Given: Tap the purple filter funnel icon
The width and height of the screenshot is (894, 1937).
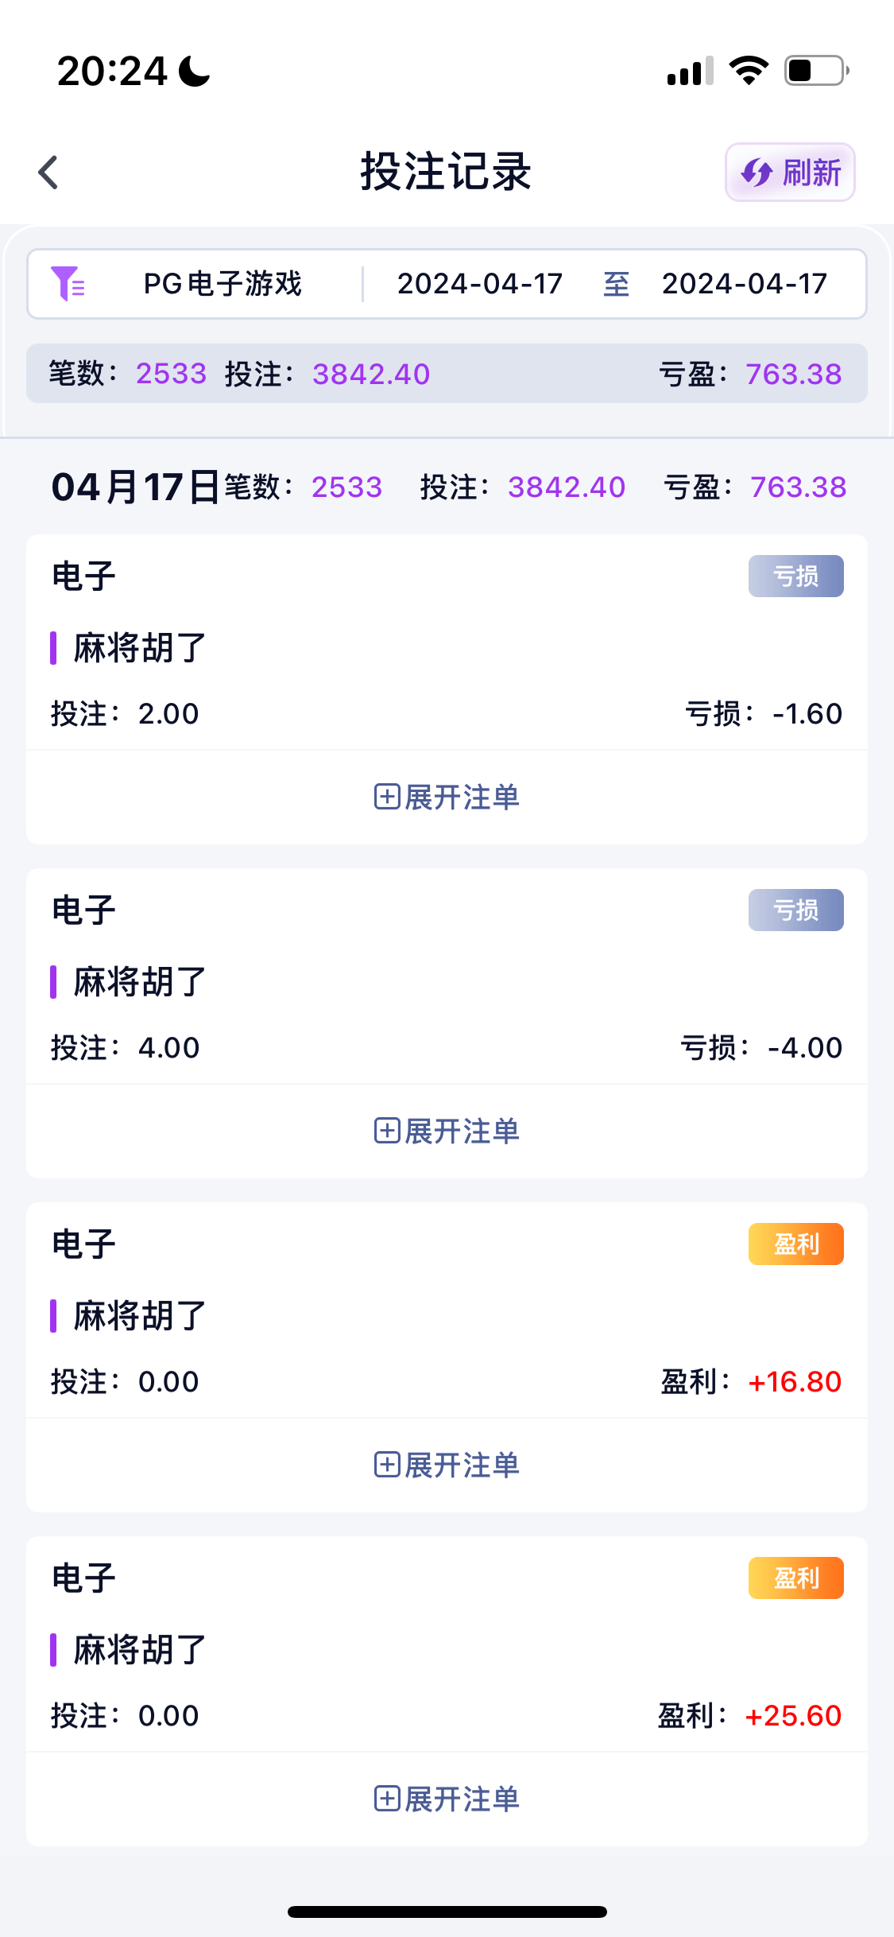Looking at the screenshot, I should (x=68, y=284).
